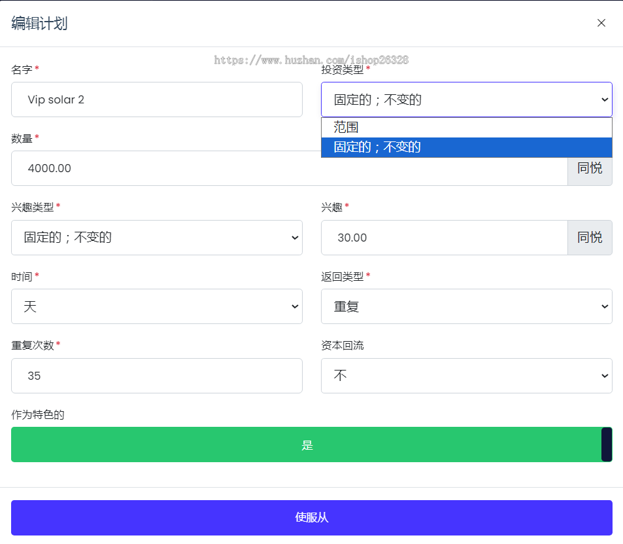Click the 兴趣 field showing 30.00
Image resolution: width=623 pixels, height=544 pixels.
point(444,238)
